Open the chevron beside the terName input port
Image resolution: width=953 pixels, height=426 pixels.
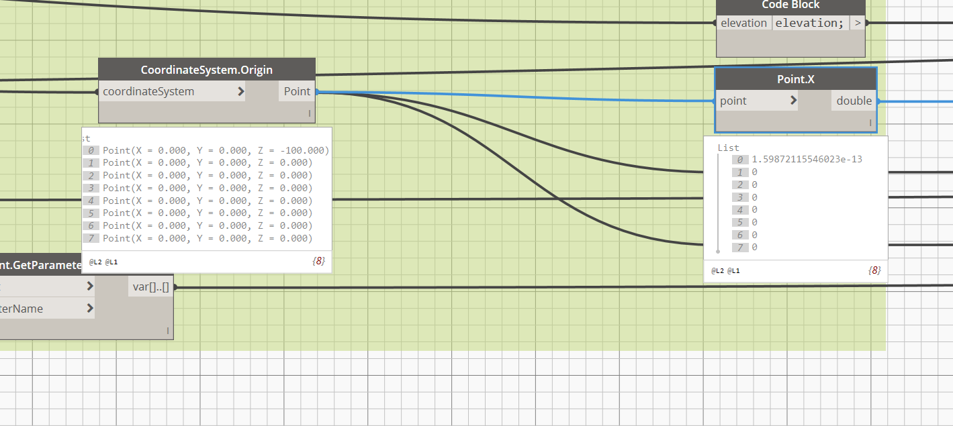point(90,309)
